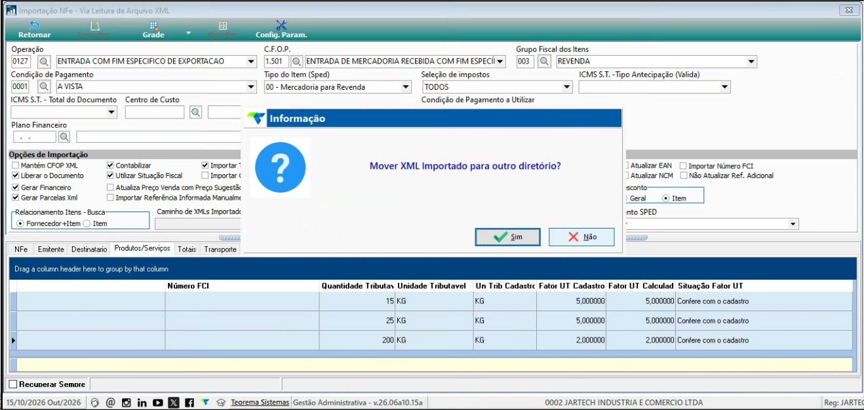Open the Instagram icon in the status bar
Viewport: 864px width, 410px height.
click(x=127, y=402)
